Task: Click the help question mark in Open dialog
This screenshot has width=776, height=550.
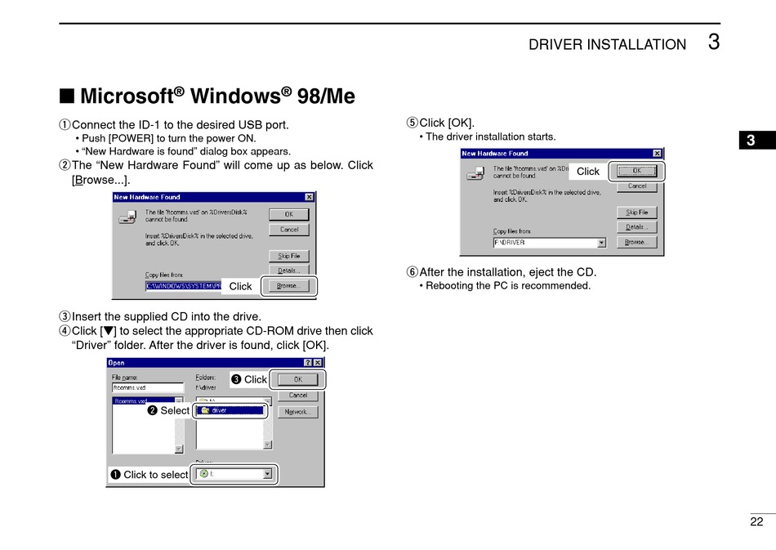Action: 306,363
